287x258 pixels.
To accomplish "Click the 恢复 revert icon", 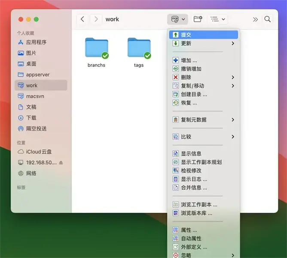I will coord(176,103).
